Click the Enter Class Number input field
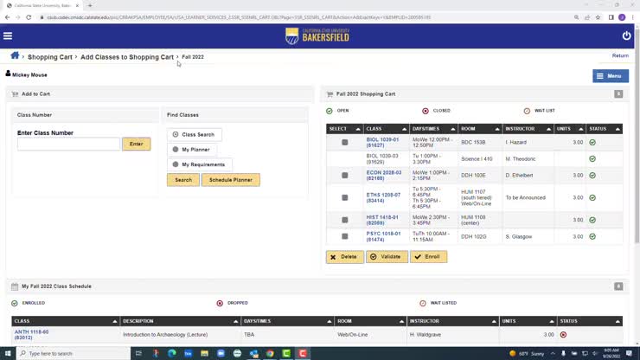This screenshot has width=640, height=360. pos(68,144)
